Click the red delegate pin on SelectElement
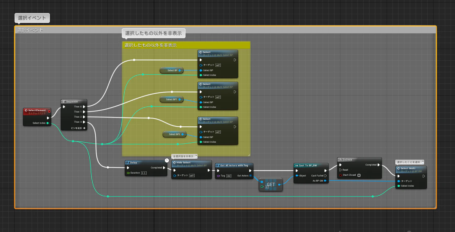 click(49, 111)
